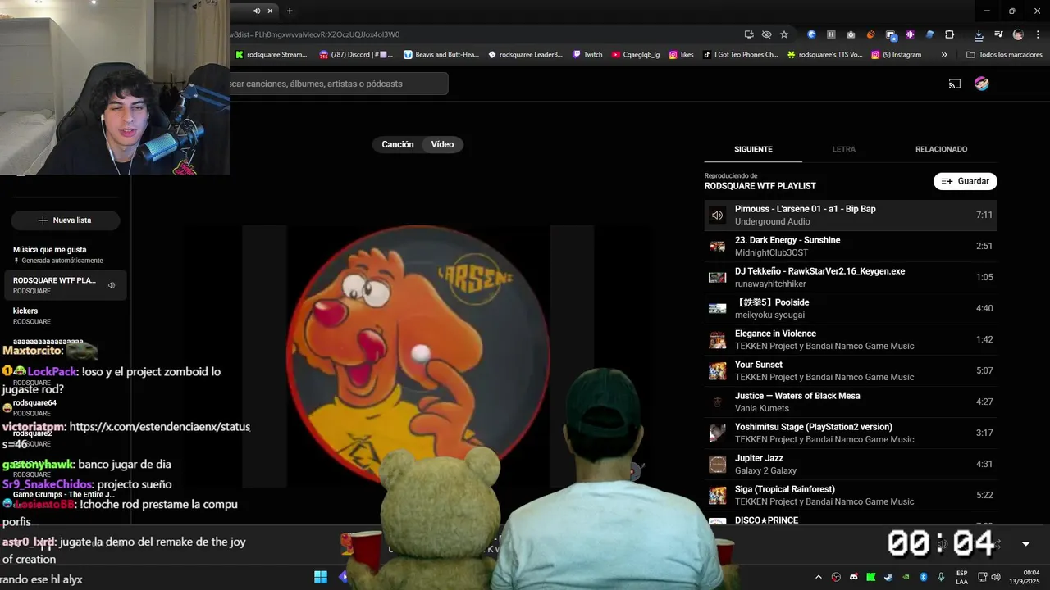Mute the tab using its speaker icon

(x=257, y=11)
